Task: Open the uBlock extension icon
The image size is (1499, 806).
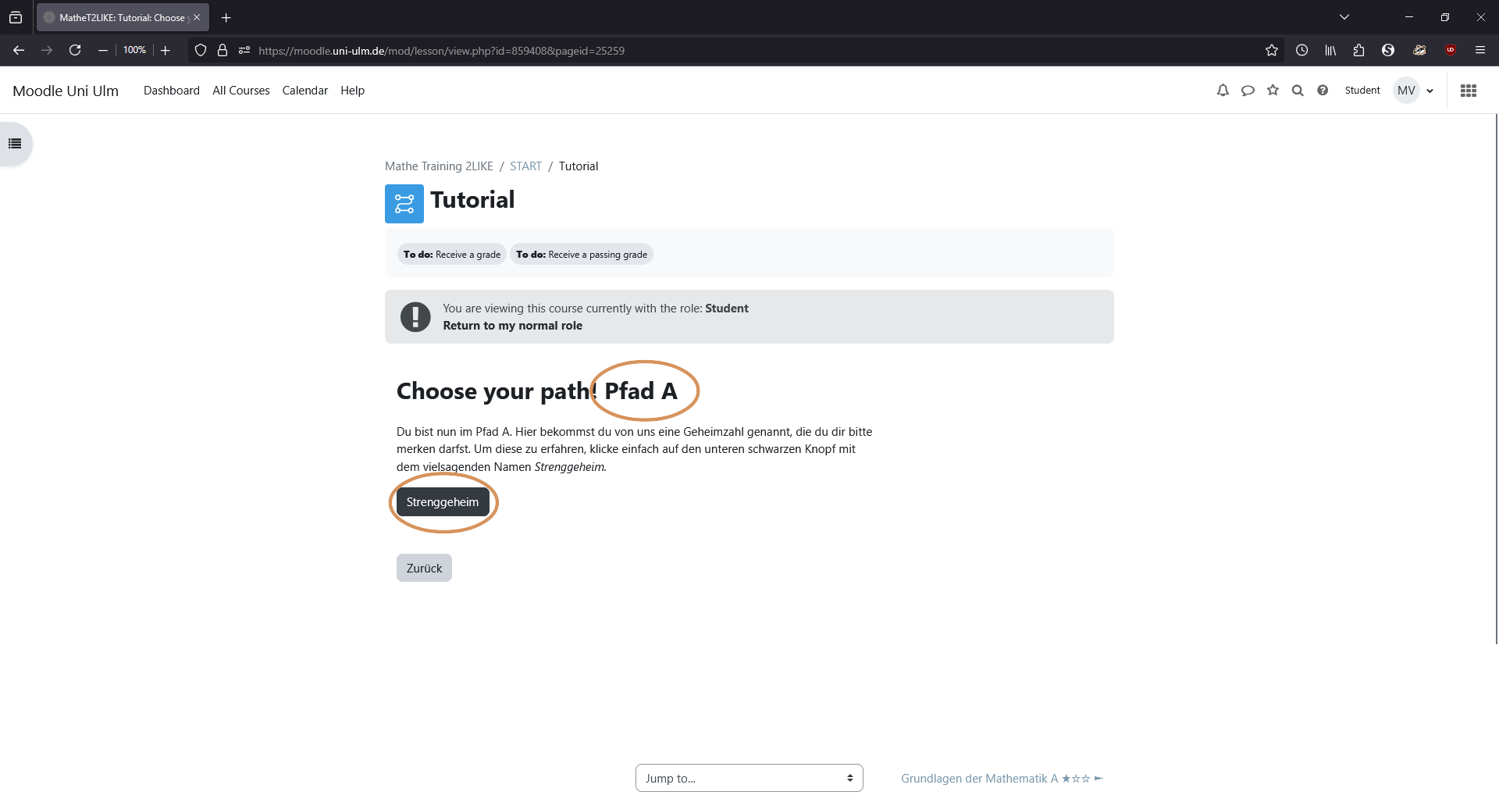Action: tap(1451, 50)
